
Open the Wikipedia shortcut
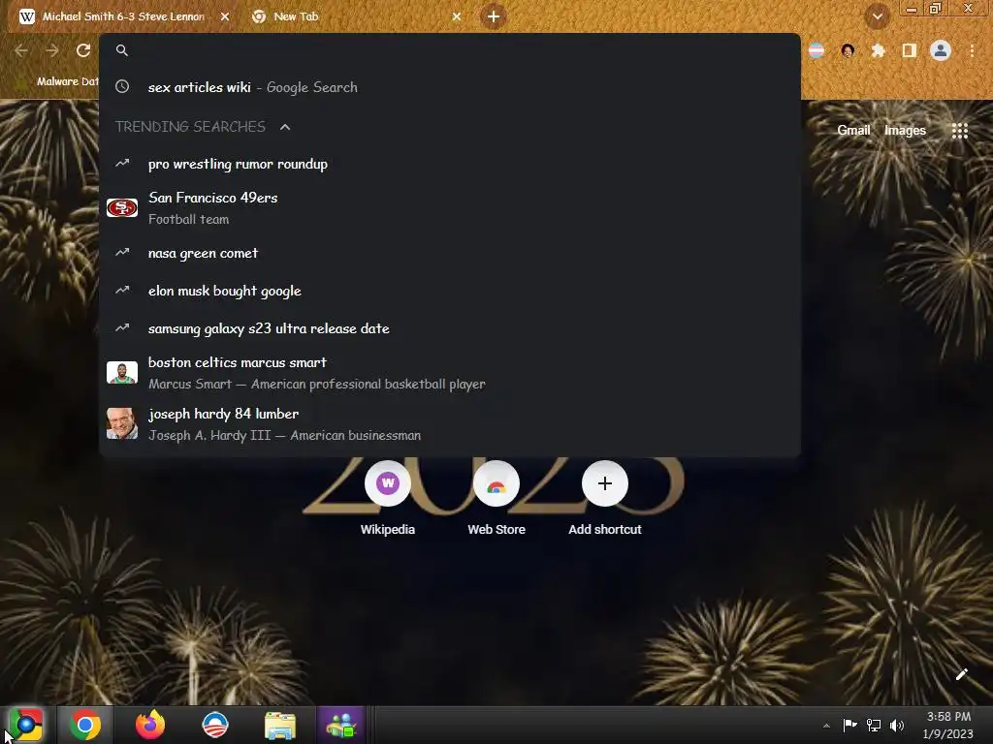388,499
